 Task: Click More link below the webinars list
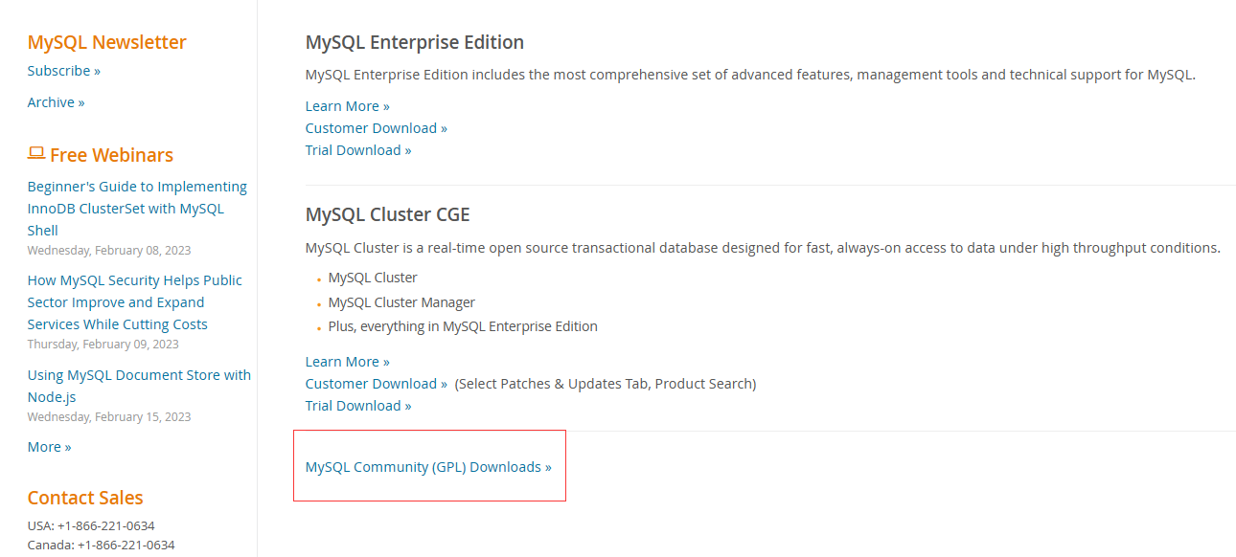49,447
